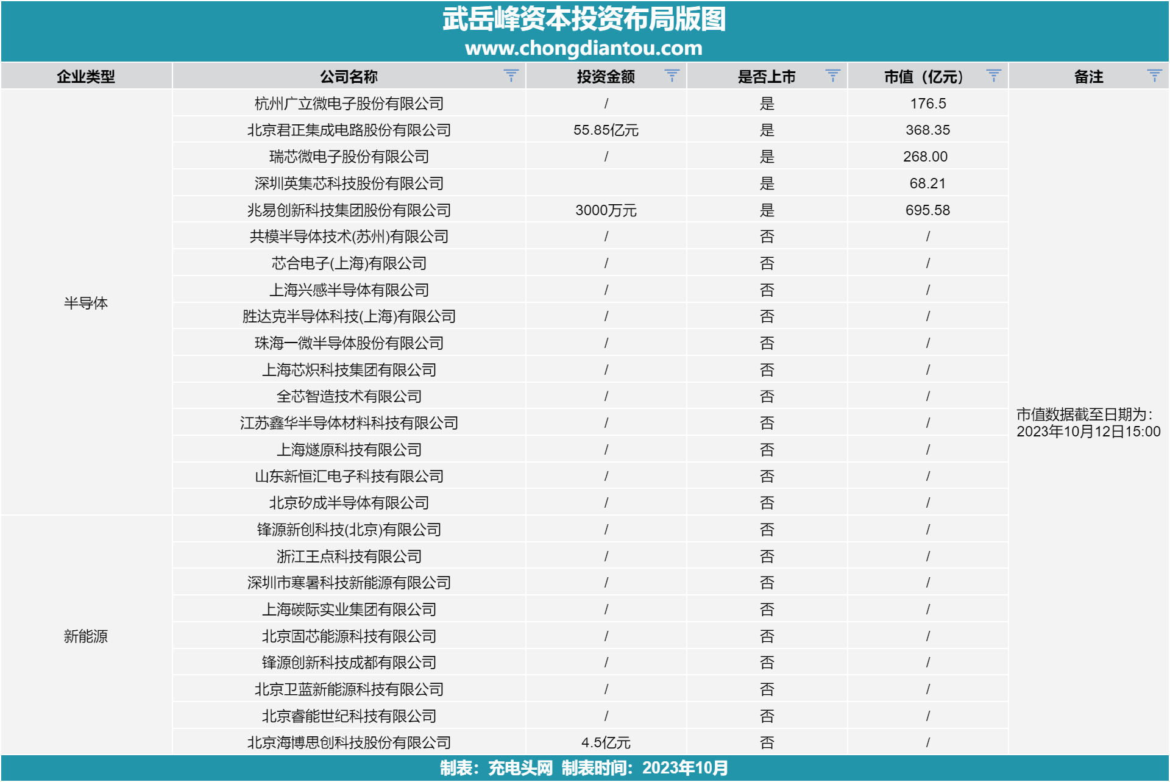Viewport: 1170px width, 782px height.
Task: Select cell 深圳市寒暑科技新能源有限公司
Action: (349, 583)
